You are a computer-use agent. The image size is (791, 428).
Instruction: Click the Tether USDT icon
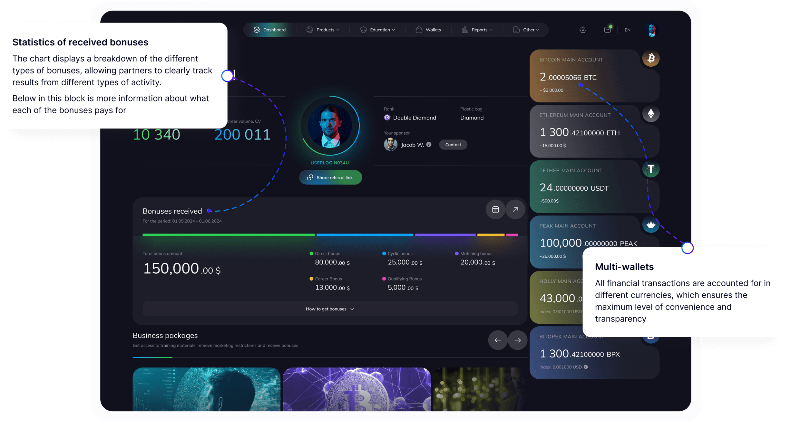pyautogui.click(x=651, y=169)
